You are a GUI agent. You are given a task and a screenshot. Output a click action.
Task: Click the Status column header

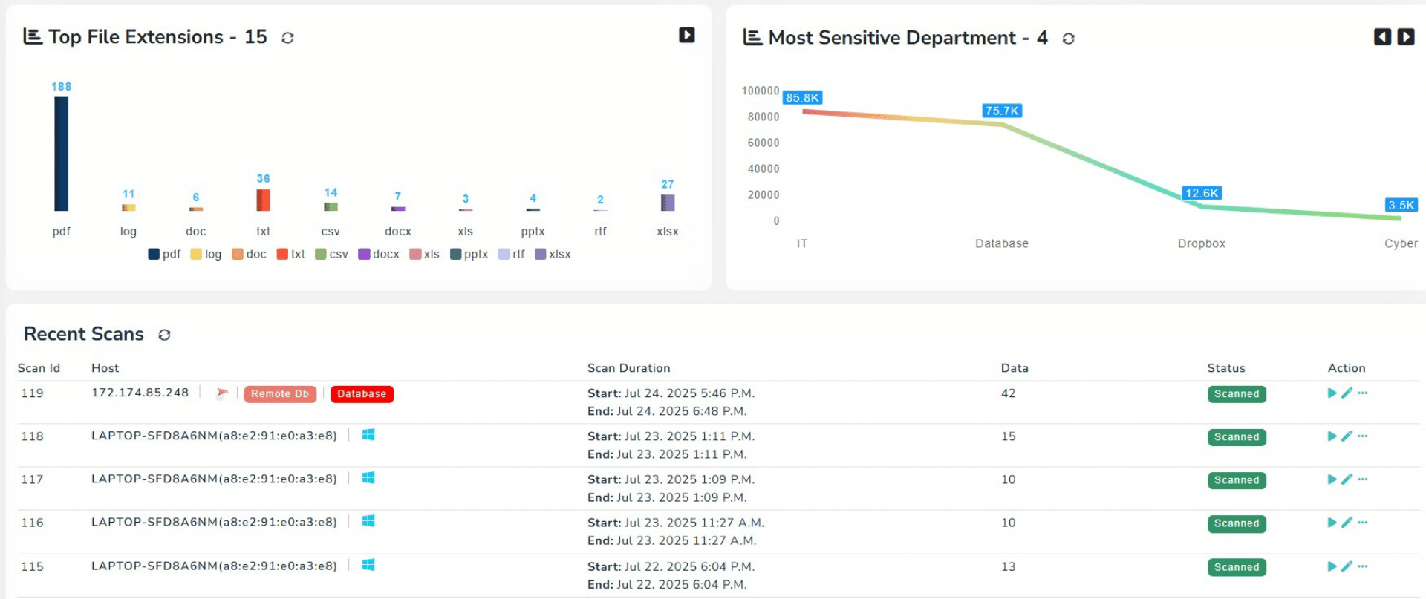click(1225, 368)
